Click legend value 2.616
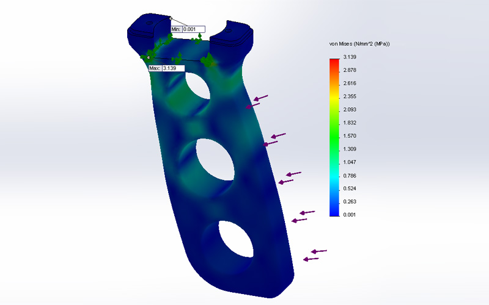Image resolution: width=489 pixels, height=305 pixels. tap(350, 83)
